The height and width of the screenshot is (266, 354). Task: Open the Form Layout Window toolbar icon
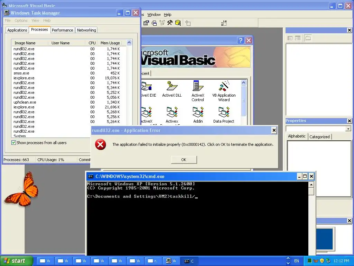(154, 23)
